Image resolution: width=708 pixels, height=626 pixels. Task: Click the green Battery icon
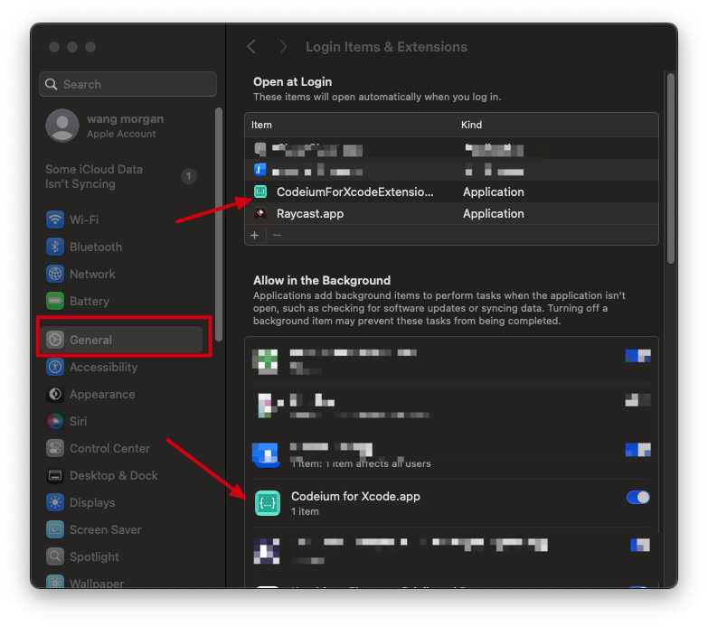55,302
